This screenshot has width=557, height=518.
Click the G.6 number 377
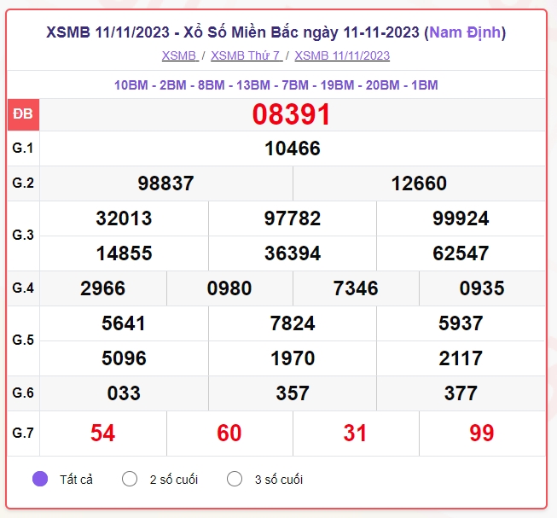tap(461, 393)
